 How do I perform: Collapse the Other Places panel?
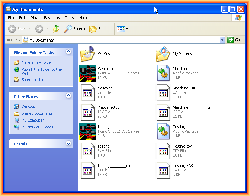[68, 96]
